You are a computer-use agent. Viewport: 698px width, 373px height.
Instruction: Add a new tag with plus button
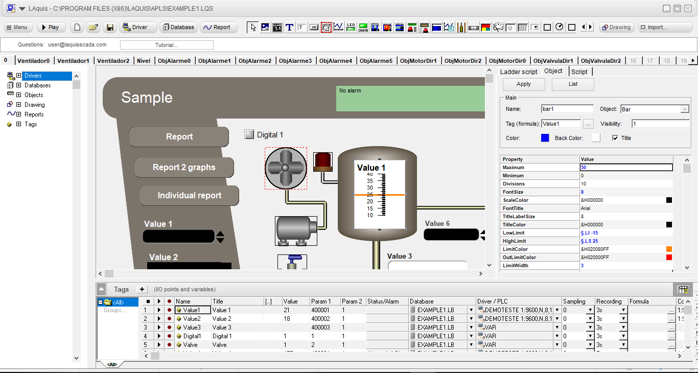coord(142,289)
